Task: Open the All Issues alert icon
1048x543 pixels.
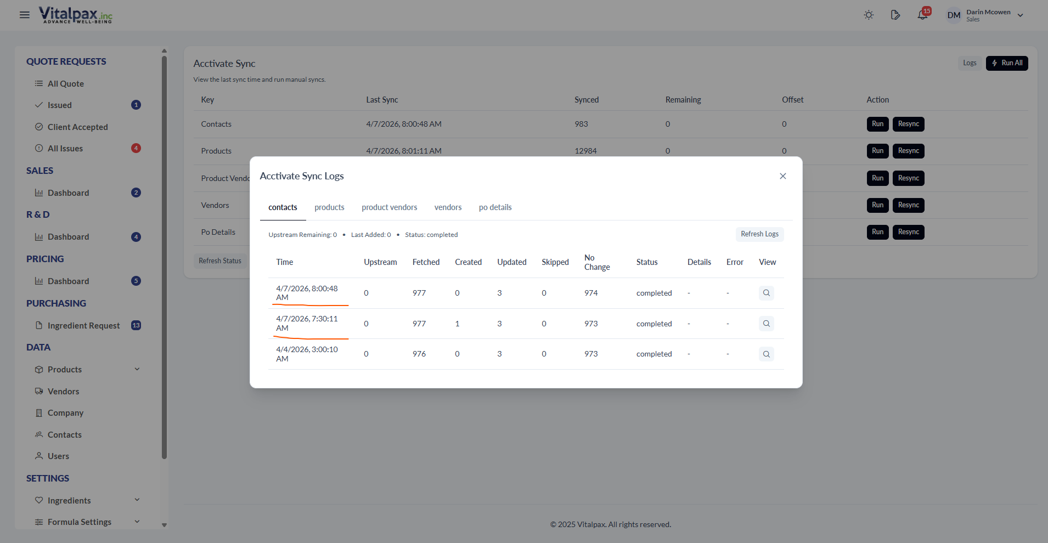Action: pyautogui.click(x=38, y=148)
